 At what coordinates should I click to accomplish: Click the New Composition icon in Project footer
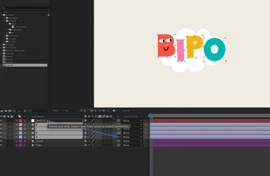click(x=10, y=111)
